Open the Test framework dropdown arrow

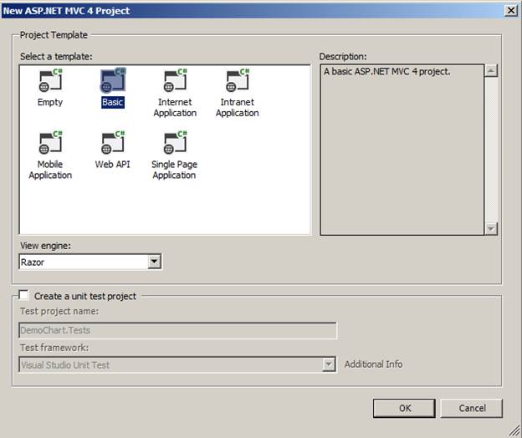(x=329, y=364)
